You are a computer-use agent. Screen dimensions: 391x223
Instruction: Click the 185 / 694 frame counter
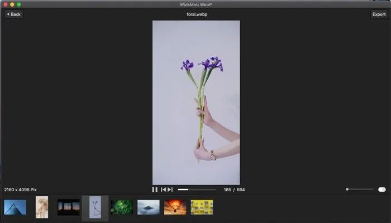click(234, 190)
